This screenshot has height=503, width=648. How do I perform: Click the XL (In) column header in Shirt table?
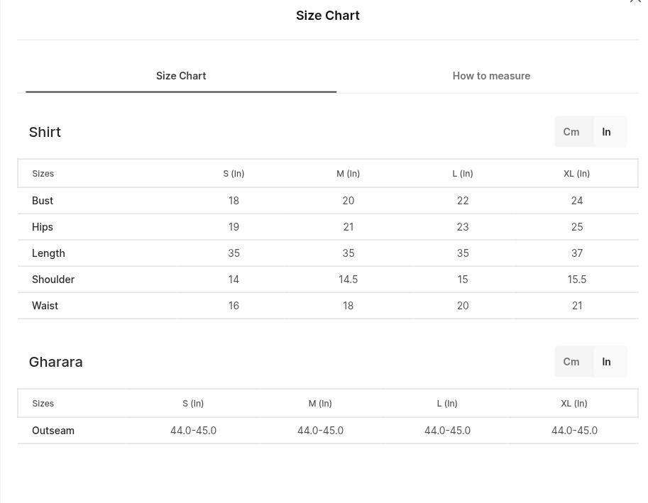576,173
